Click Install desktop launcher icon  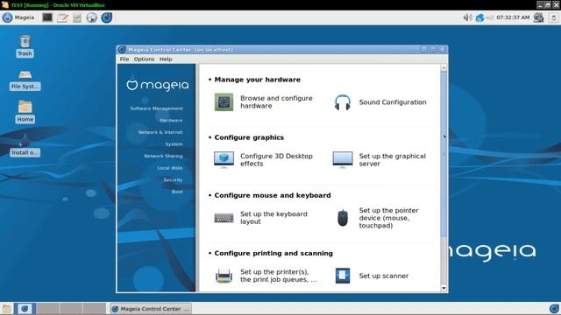pos(25,140)
